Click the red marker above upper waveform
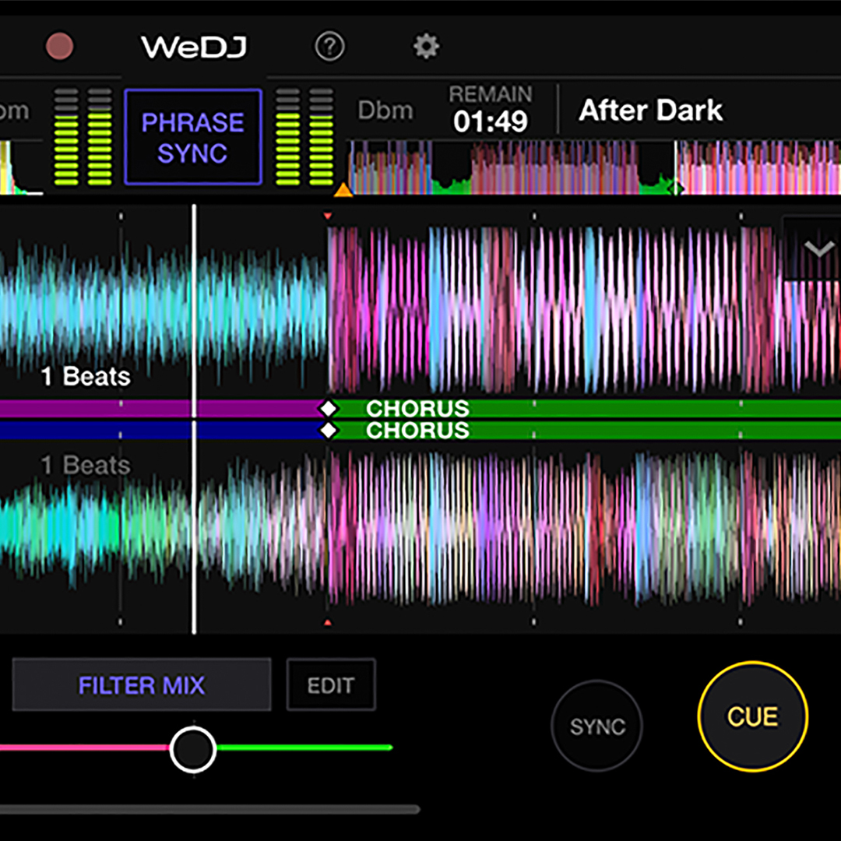 click(x=328, y=215)
